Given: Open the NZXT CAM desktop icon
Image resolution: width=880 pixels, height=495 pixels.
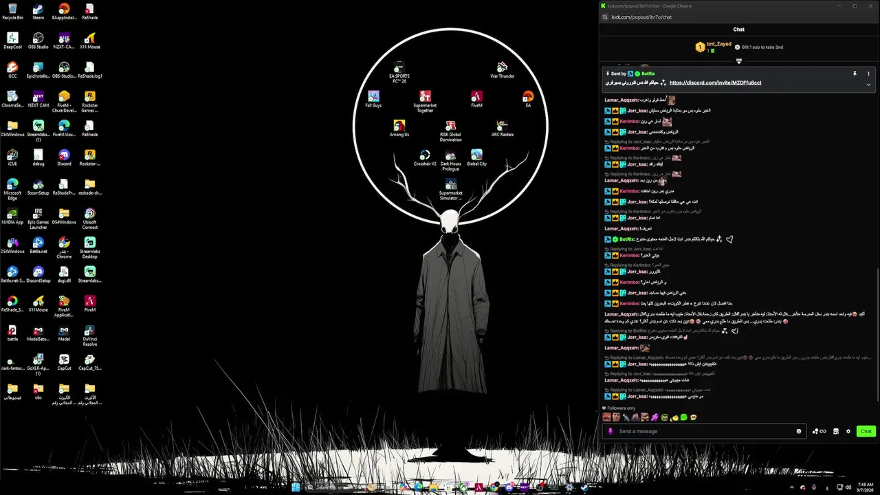Looking at the screenshot, I should tap(38, 99).
